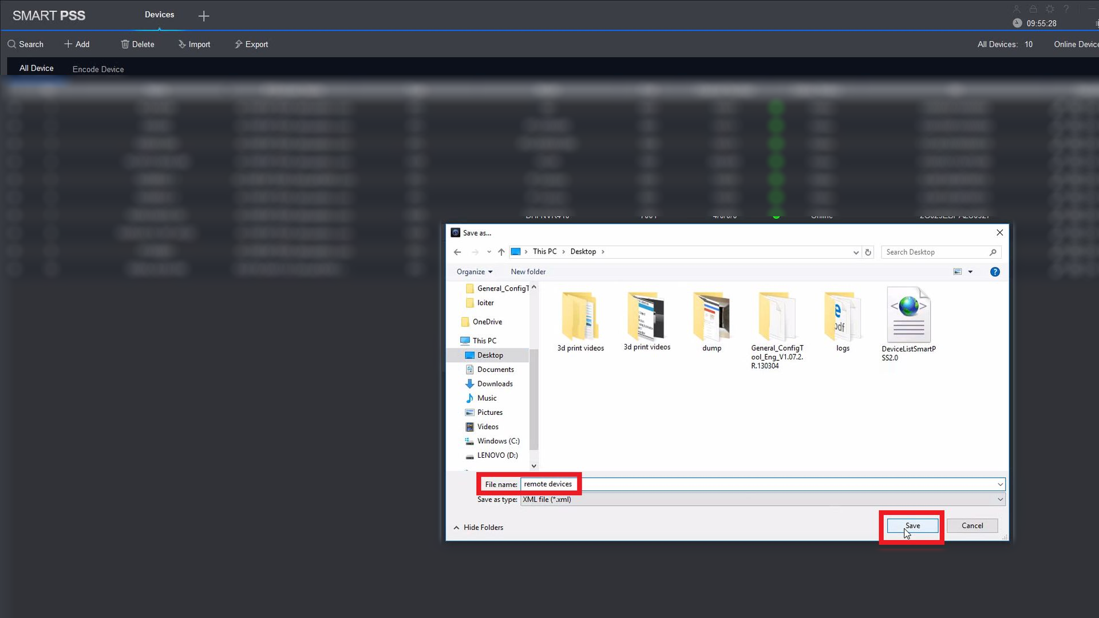Select Desktop in navigation pane

point(484,355)
